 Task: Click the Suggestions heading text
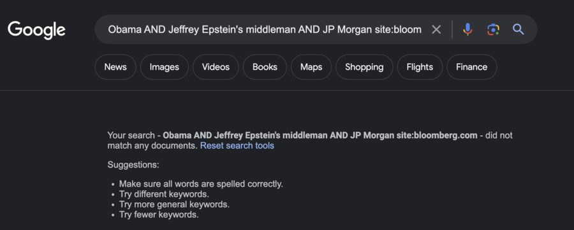point(133,165)
